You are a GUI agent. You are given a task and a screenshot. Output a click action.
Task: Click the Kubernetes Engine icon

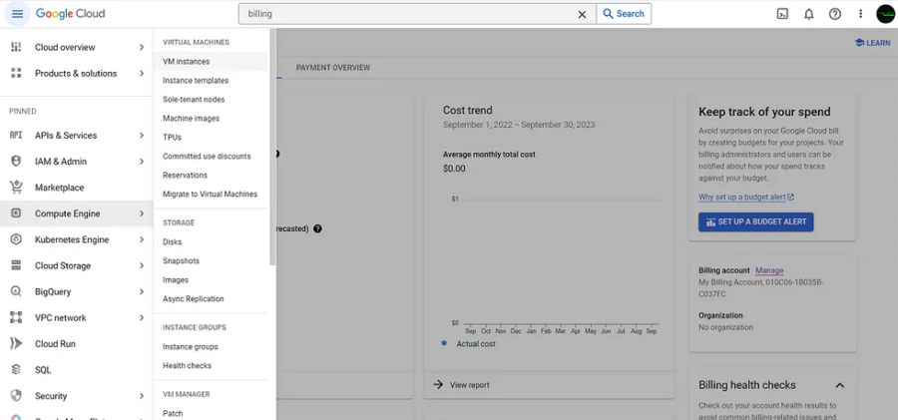pyautogui.click(x=16, y=239)
